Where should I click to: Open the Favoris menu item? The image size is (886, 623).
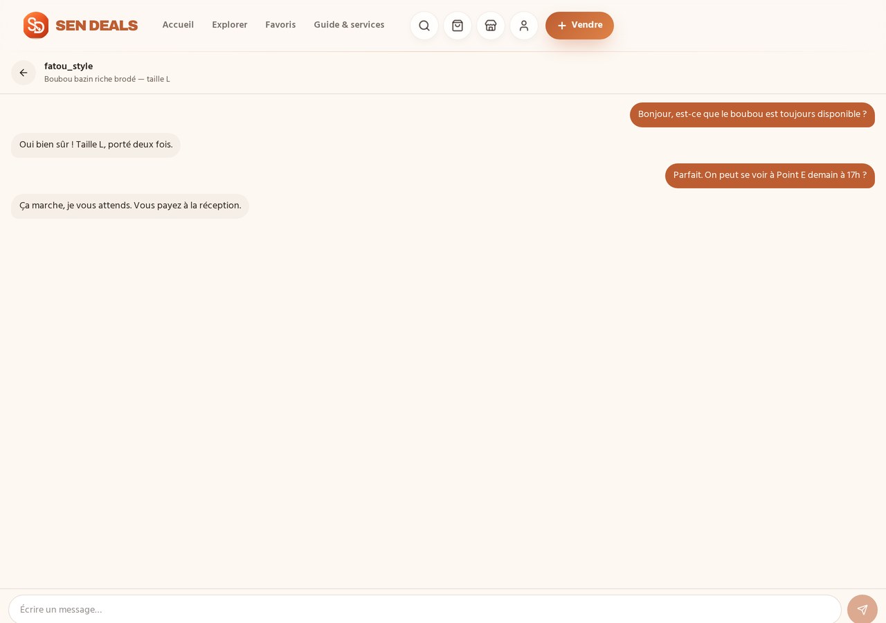(x=280, y=25)
